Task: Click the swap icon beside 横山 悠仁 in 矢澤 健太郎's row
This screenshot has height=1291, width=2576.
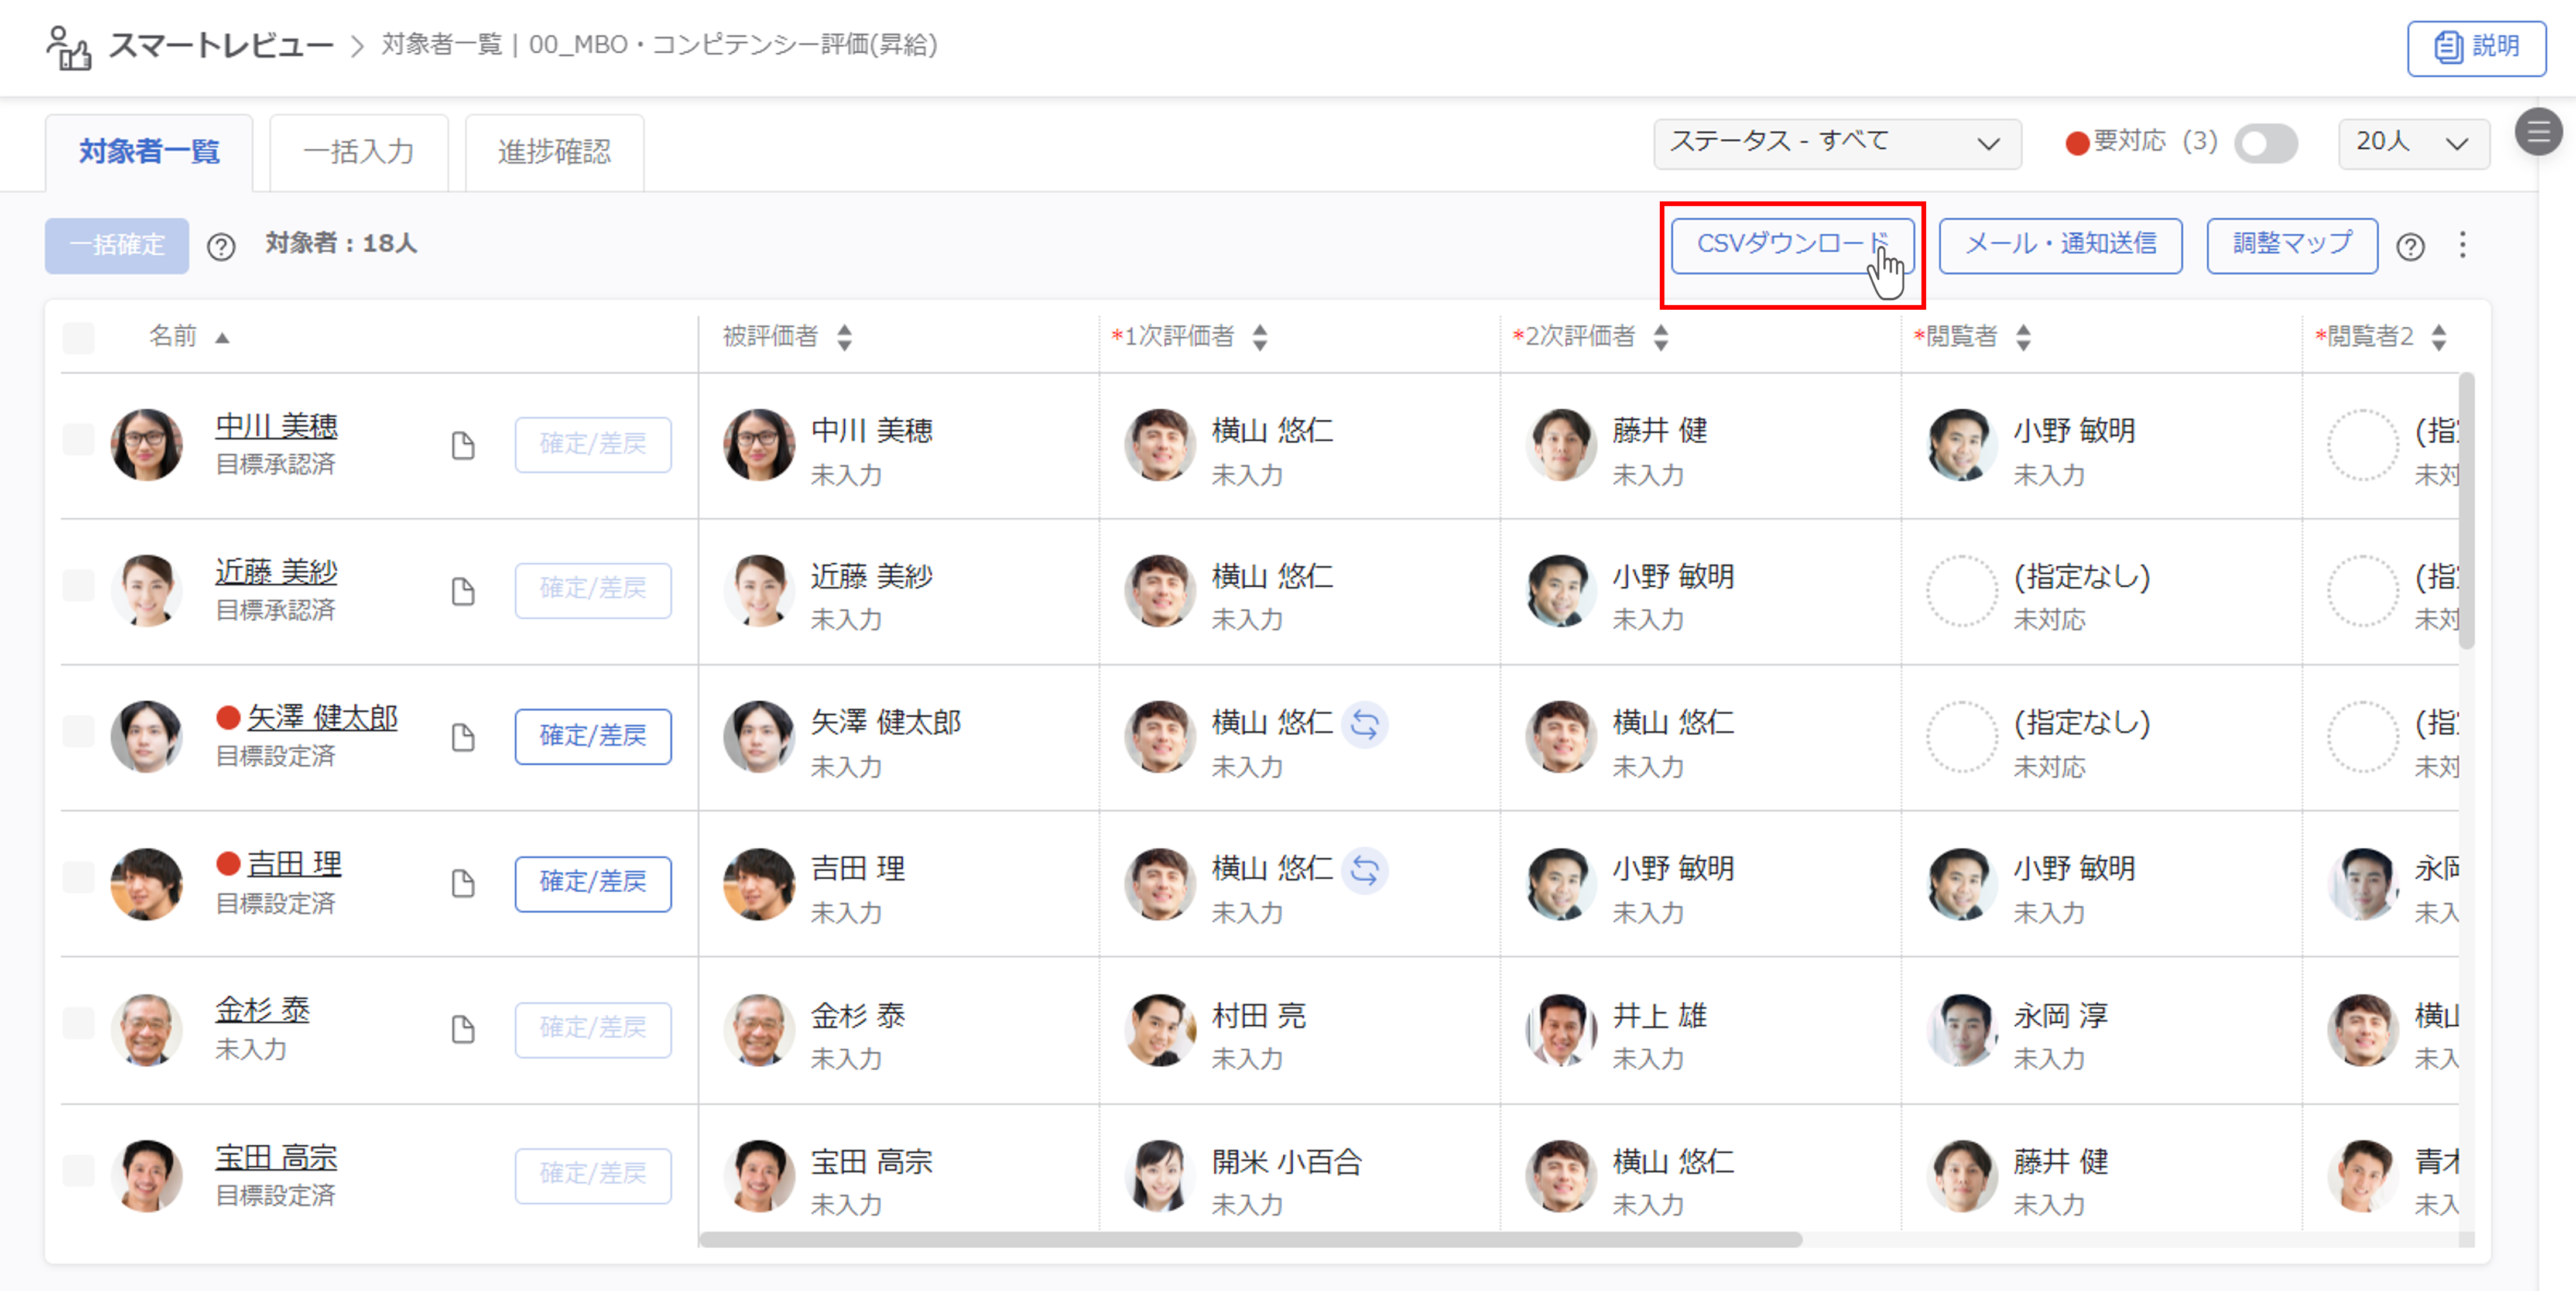Action: (x=1364, y=724)
